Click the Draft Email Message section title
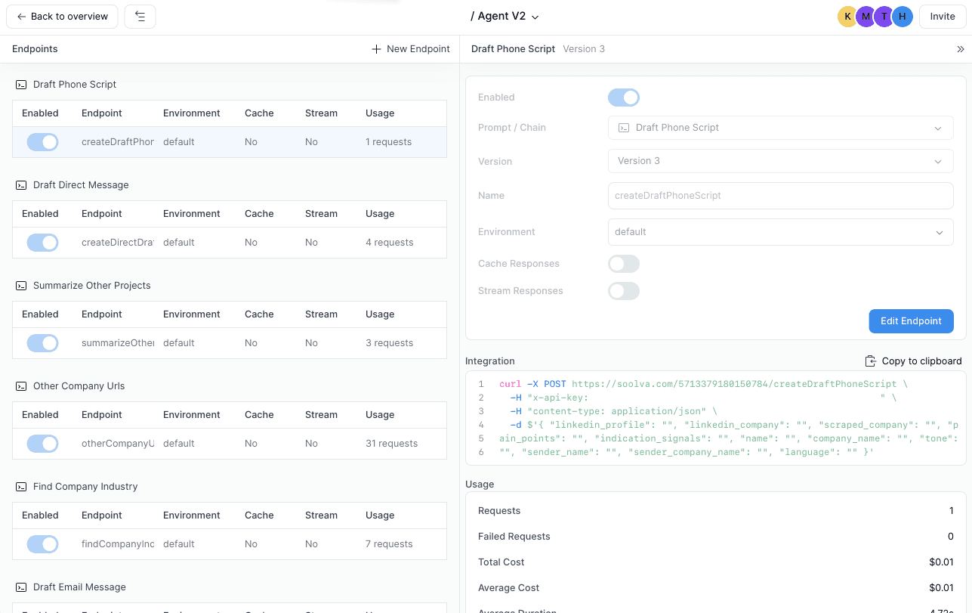The image size is (972, 613). pos(79,587)
